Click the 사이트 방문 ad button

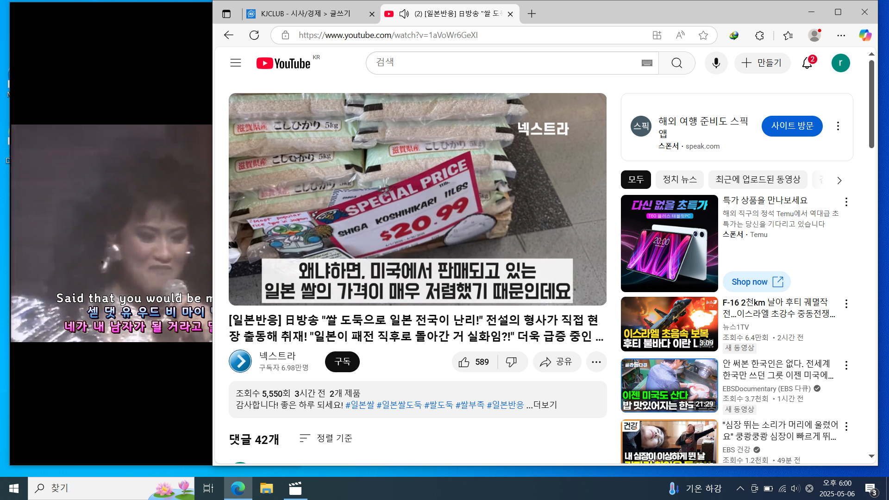coord(792,126)
